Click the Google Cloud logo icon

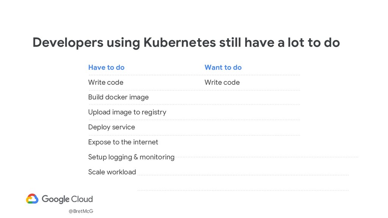[32, 199]
